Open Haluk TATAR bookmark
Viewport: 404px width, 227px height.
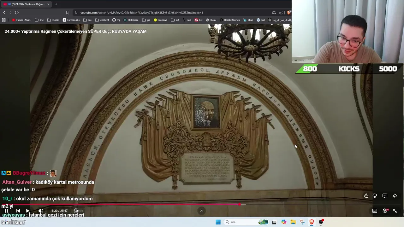click(x=21, y=20)
